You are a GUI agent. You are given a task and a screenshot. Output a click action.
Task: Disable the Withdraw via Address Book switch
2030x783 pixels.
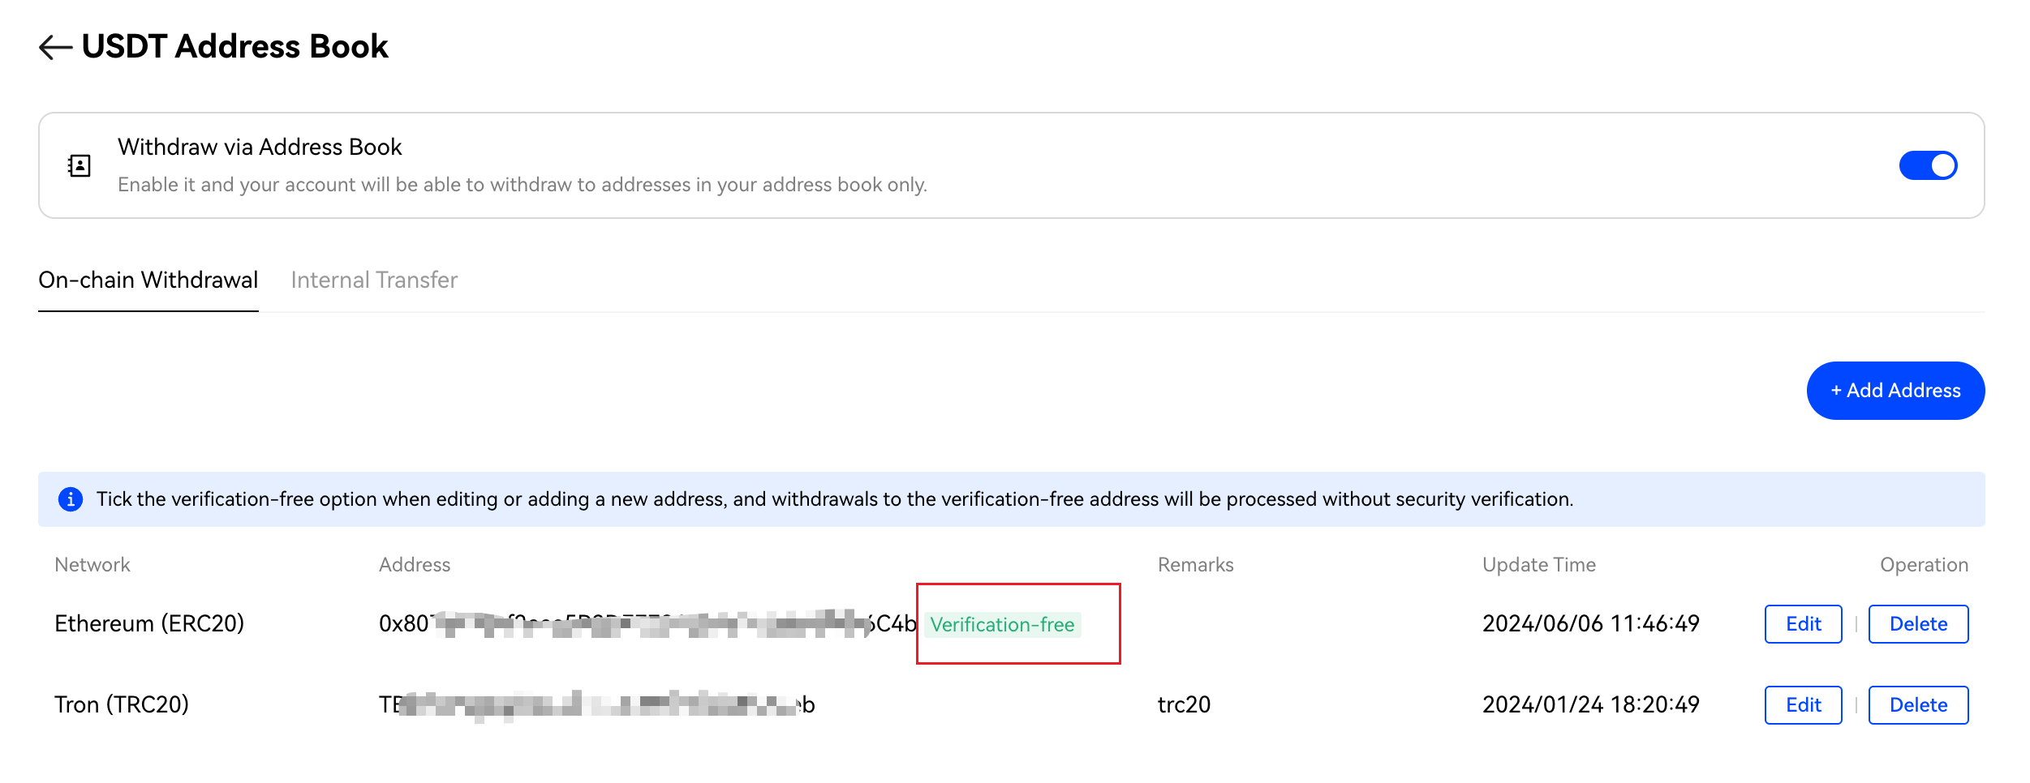1927,165
